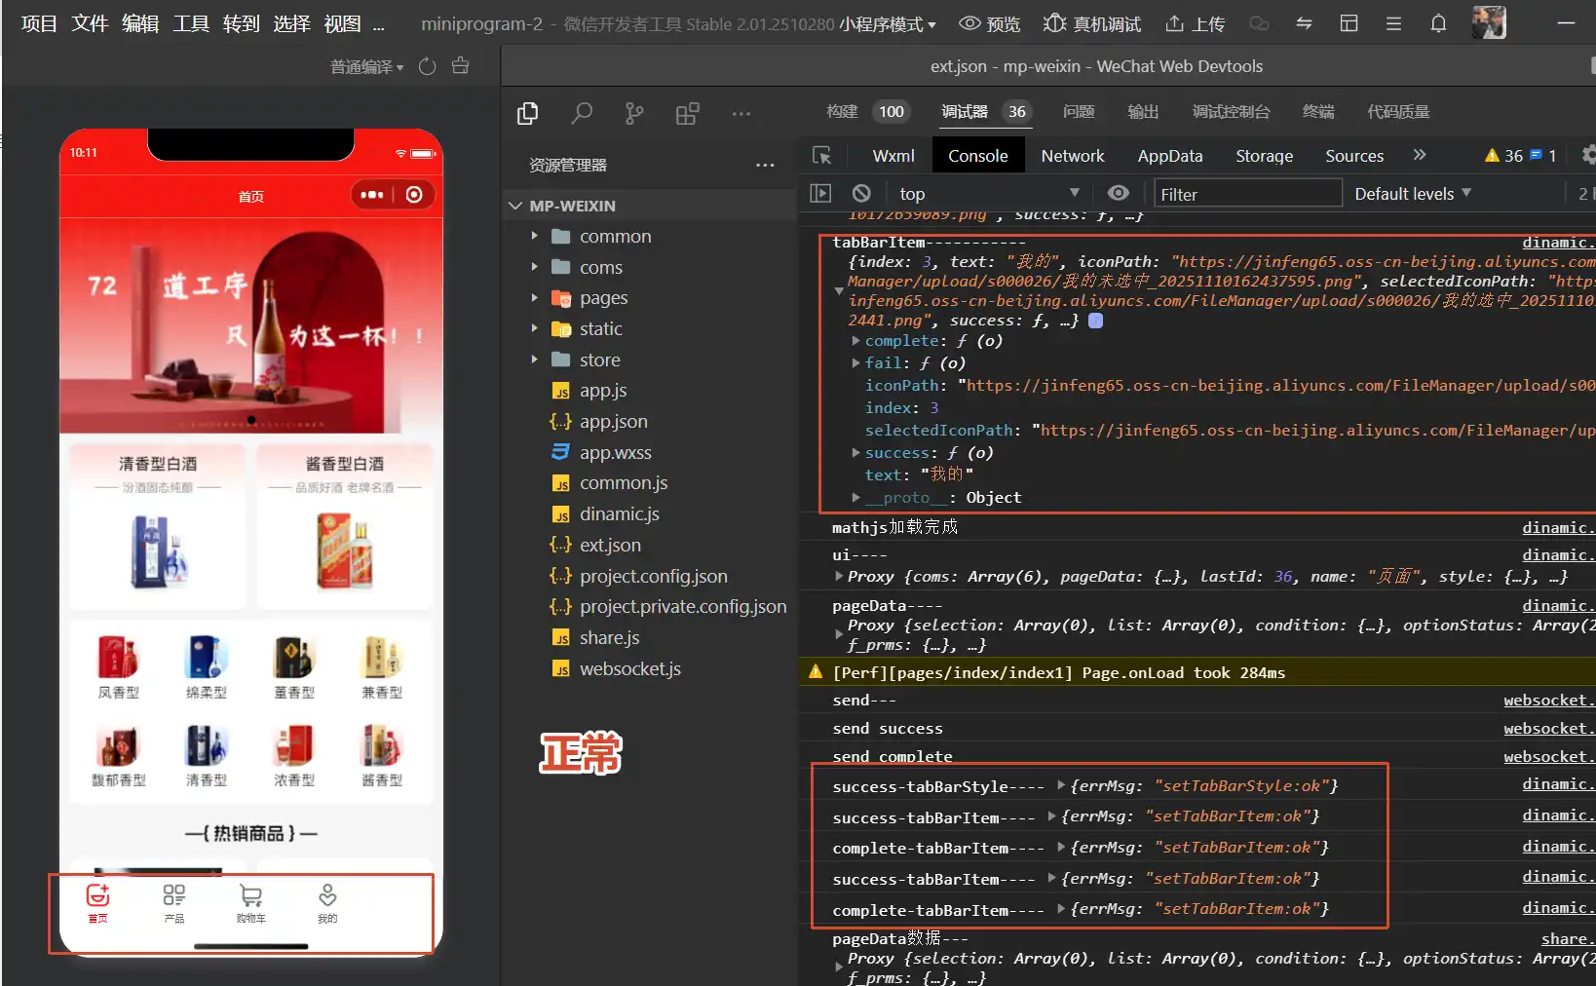Click the 预览 preview button

tap(989, 23)
